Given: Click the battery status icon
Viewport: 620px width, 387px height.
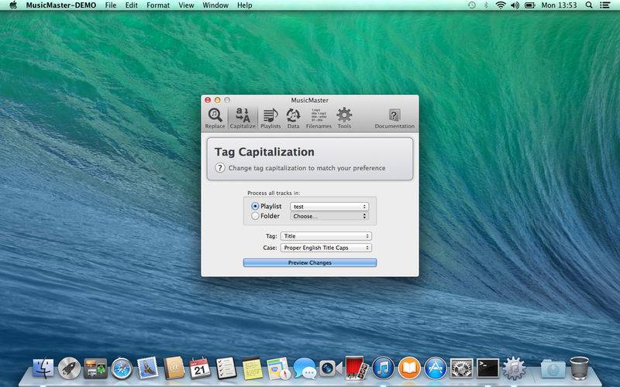Looking at the screenshot, I should pyautogui.click(x=530, y=5).
